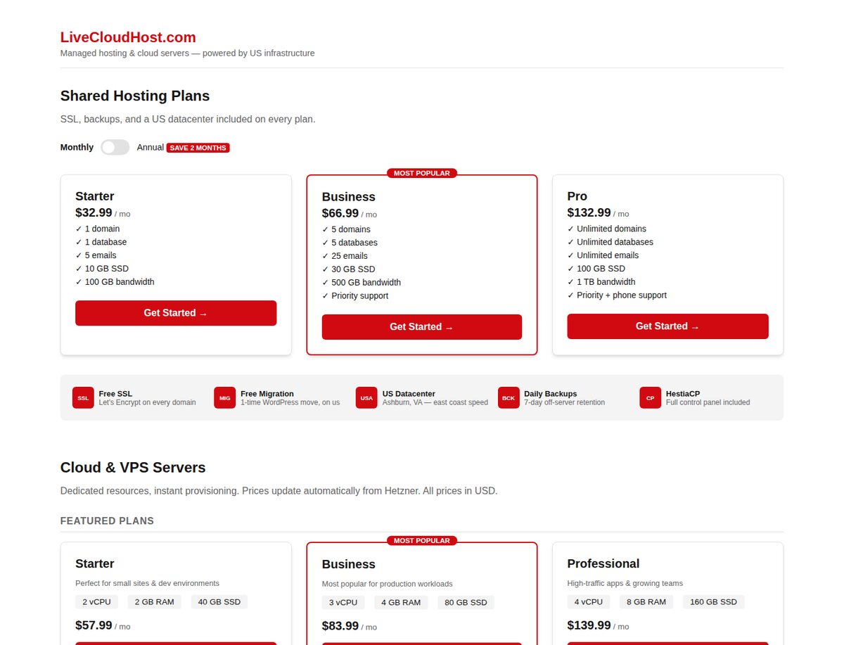The height and width of the screenshot is (645, 844).
Task: Toggle the Monthly/Annual billing switch
Action: (115, 147)
